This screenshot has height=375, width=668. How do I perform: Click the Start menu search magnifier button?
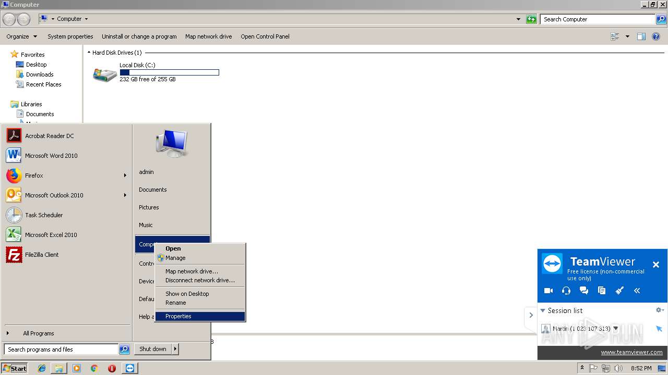(124, 349)
